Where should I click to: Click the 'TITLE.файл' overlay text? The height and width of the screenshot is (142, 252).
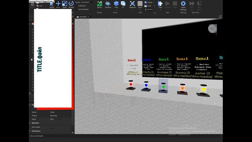tap(39, 60)
